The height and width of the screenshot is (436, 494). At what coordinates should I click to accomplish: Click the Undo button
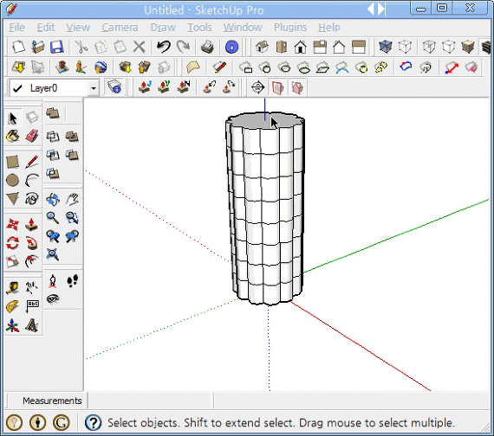coord(164,47)
